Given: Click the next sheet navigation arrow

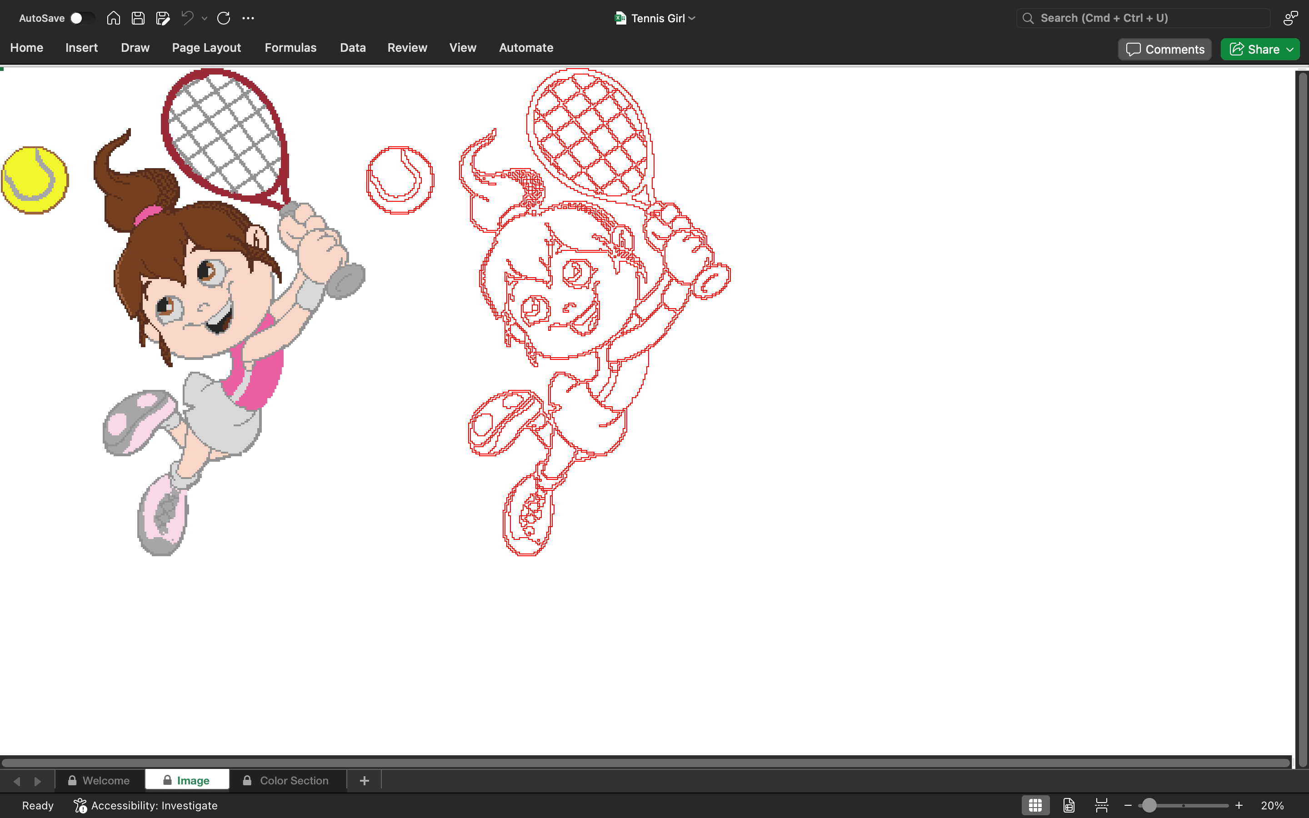Looking at the screenshot, I should point(37,781).
